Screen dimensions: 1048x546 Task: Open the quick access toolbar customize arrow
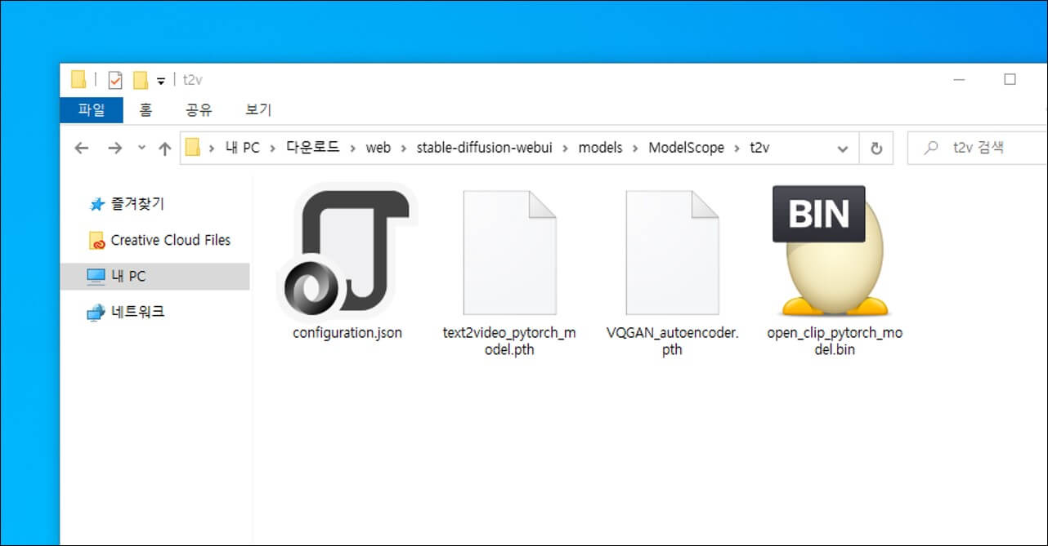pyautogui.click(x=161, y=80)
